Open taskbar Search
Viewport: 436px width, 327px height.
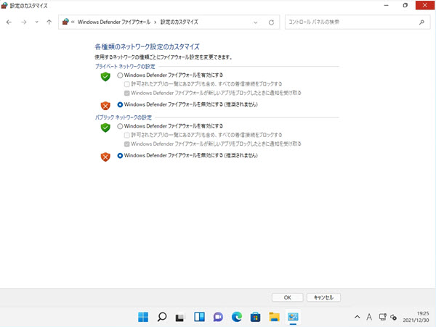[162, 317]
